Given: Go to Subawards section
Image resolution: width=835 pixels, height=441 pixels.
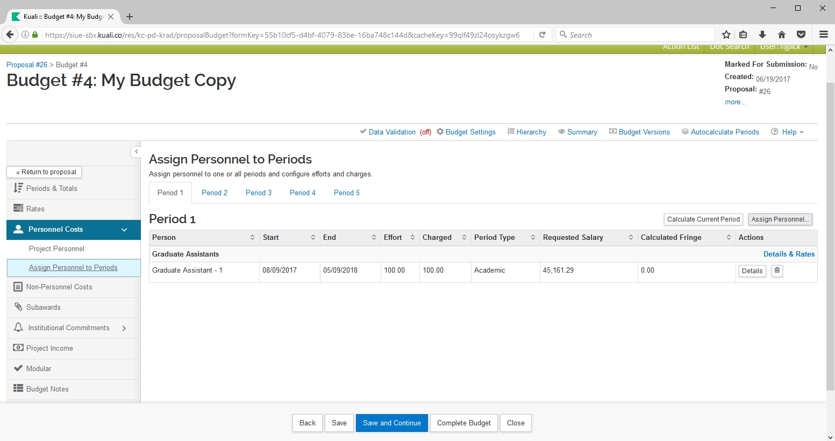Looking at the screenshot, I should coord(43,307).
